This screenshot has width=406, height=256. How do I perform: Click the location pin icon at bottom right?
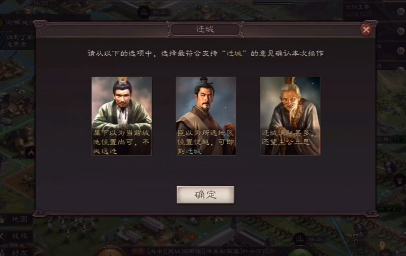point(382,244)
